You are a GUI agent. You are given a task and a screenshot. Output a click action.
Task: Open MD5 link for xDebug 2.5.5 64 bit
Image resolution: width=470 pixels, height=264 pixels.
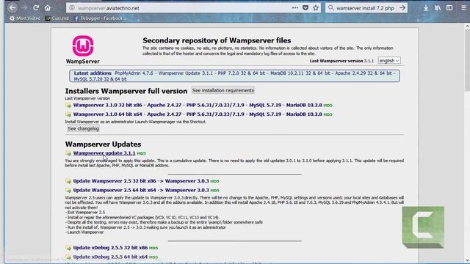pos(153,257)
